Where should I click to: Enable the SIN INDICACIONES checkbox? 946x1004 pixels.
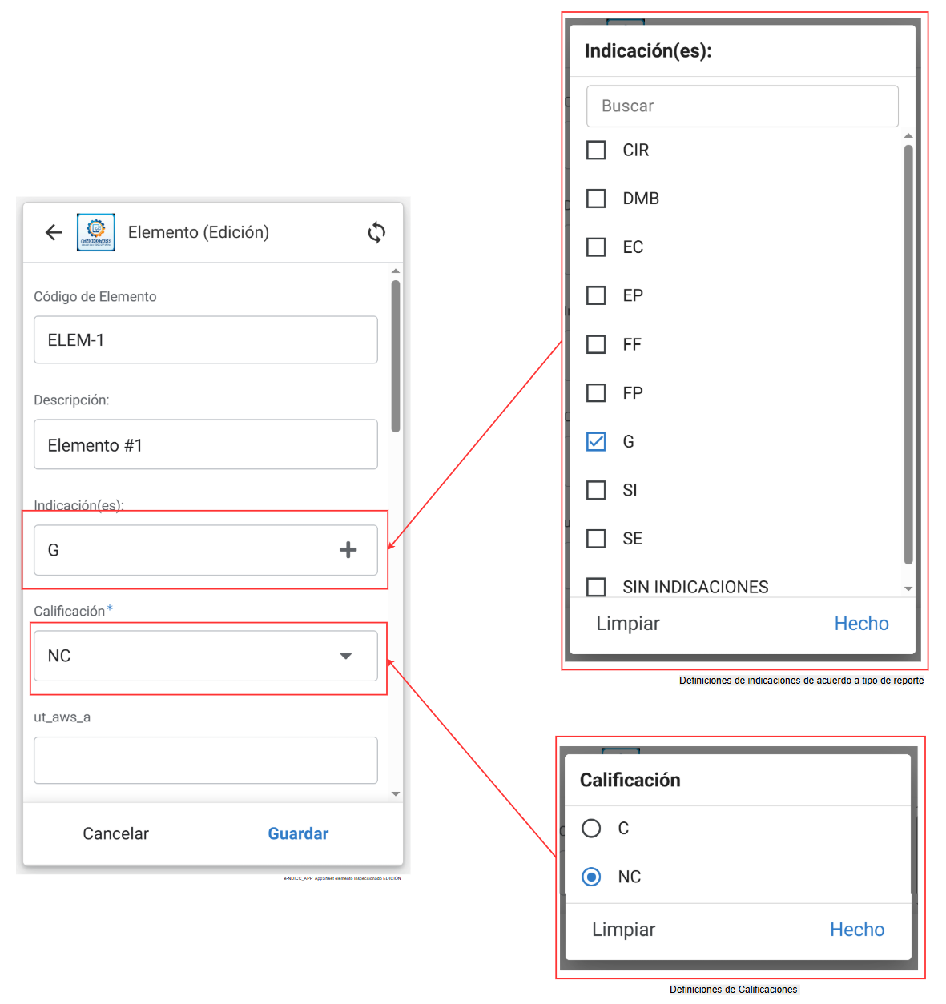(596, 587)
